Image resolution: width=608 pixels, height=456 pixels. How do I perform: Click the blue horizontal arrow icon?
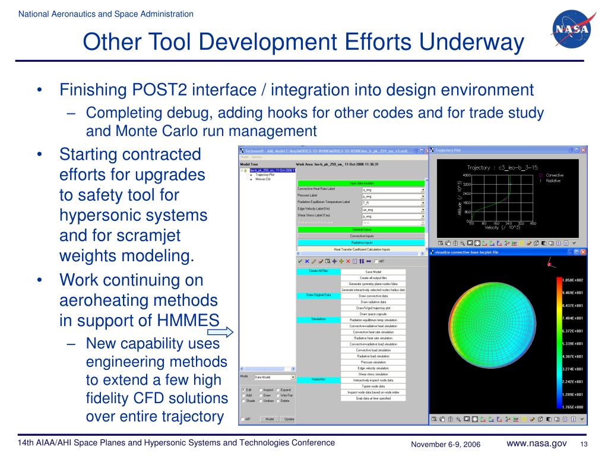click(369, 261)
